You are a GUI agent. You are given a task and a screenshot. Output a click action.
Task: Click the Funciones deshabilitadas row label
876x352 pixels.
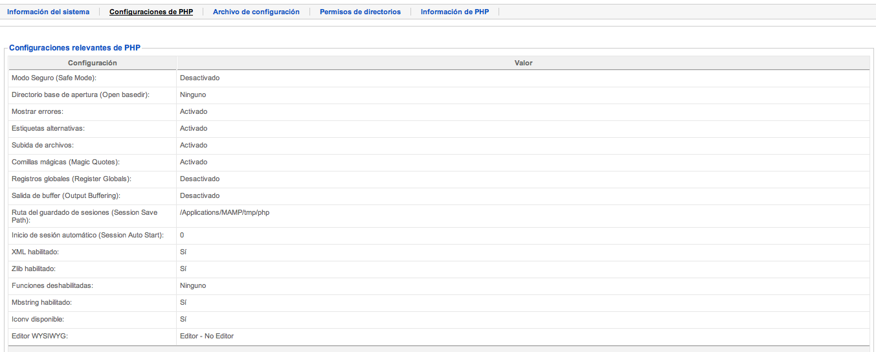[x=52, y=285]
